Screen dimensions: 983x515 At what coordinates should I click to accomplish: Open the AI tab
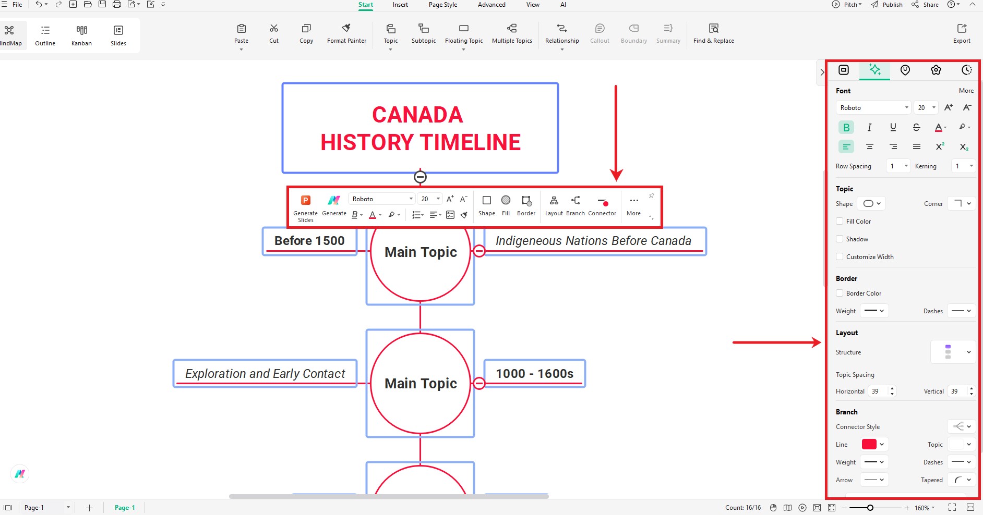pyautogui.click(x=563, y=5)
